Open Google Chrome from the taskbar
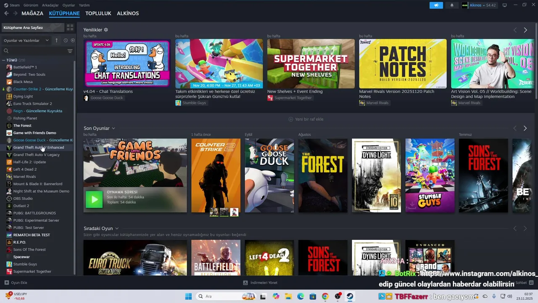The height and width of the screenshot is (303, 538). coord(325,296)
